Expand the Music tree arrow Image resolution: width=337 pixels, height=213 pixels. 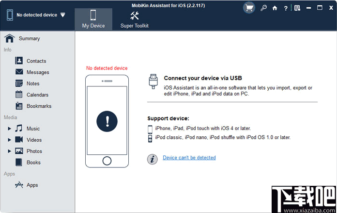pos(9,129)
